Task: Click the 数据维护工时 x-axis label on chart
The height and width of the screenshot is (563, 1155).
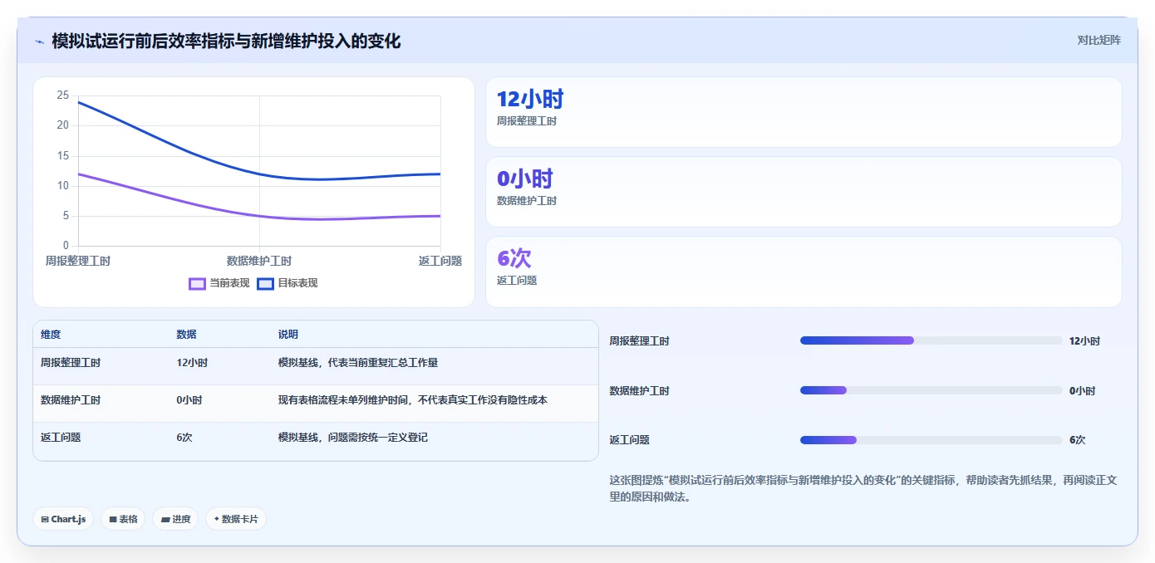Action: click(x=259, y=261)
